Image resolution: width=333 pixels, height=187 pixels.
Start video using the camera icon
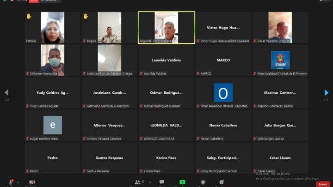(x=32, y=182)
